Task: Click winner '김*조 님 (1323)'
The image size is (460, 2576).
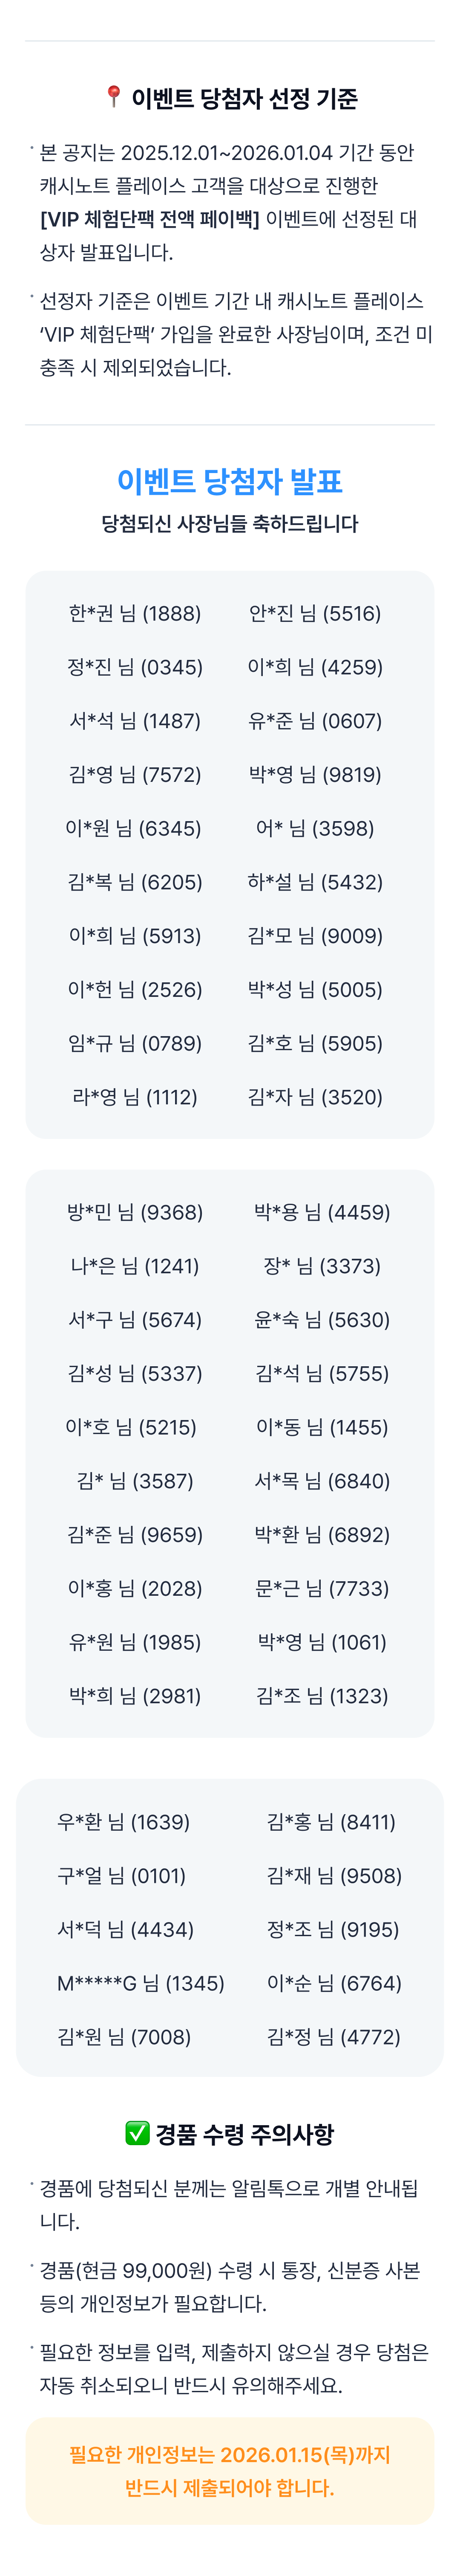Action: tap(321, 1696)
